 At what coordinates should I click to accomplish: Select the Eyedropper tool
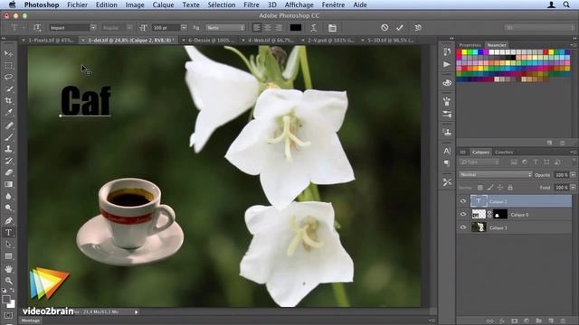click(x=8, y=112)
